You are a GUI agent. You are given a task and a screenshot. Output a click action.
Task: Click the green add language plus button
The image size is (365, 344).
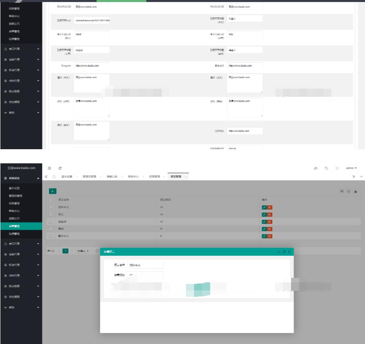point(53,191)
